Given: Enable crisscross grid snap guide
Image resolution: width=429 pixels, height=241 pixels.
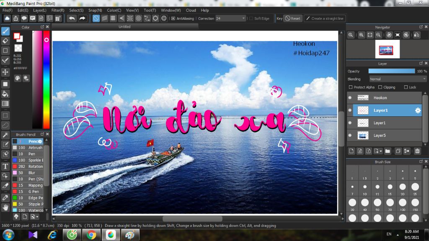Looking at the screenshot, I should (x=113, y=18).
